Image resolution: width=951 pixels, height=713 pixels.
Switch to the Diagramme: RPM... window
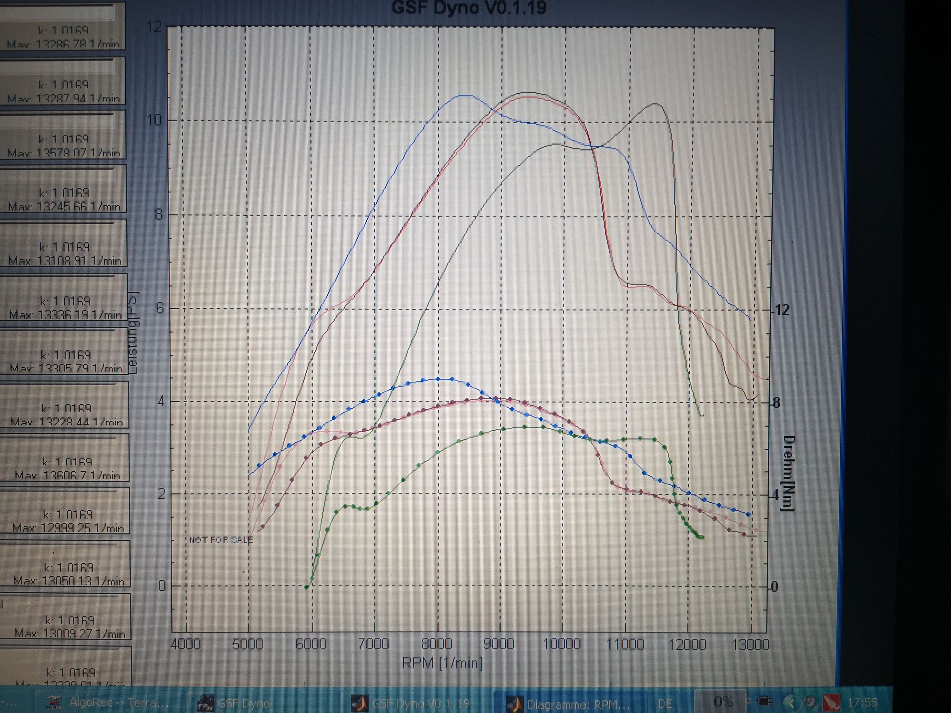point(578,704)
